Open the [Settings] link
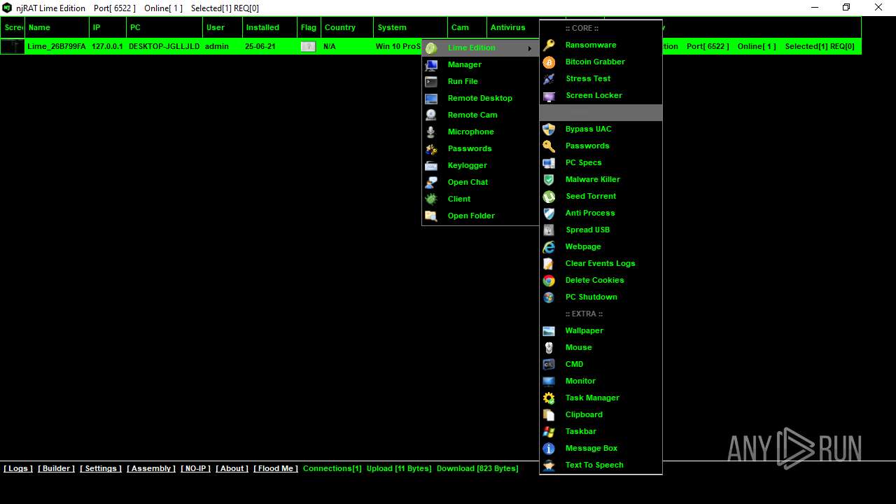This screenshot has height=504, width=896. 101,468
